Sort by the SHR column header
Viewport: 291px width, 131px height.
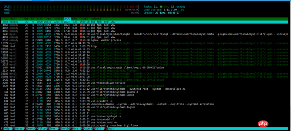[57, 19]
